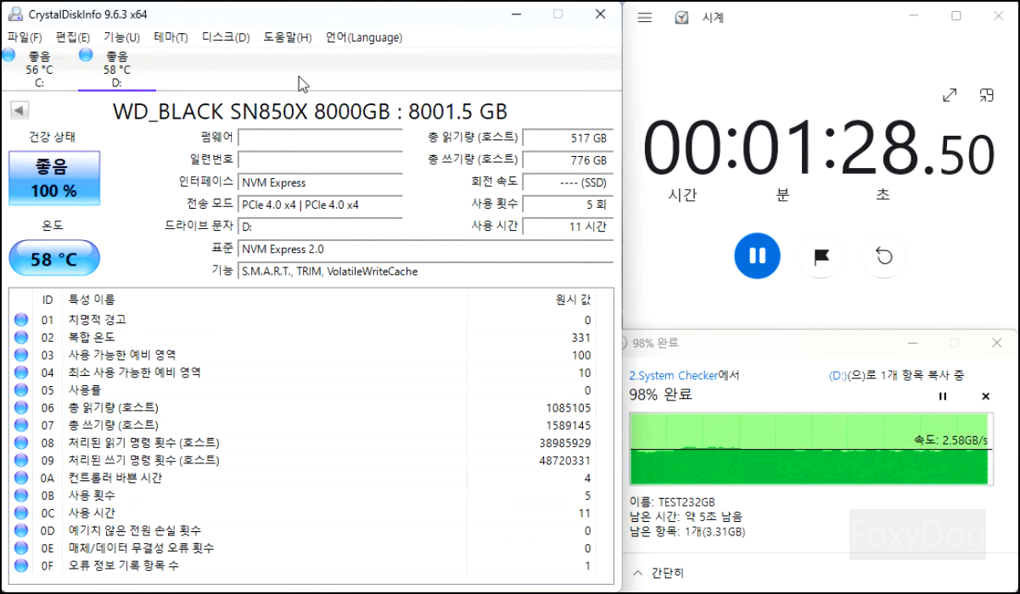Reset the stopwatch

pos(884,256)
